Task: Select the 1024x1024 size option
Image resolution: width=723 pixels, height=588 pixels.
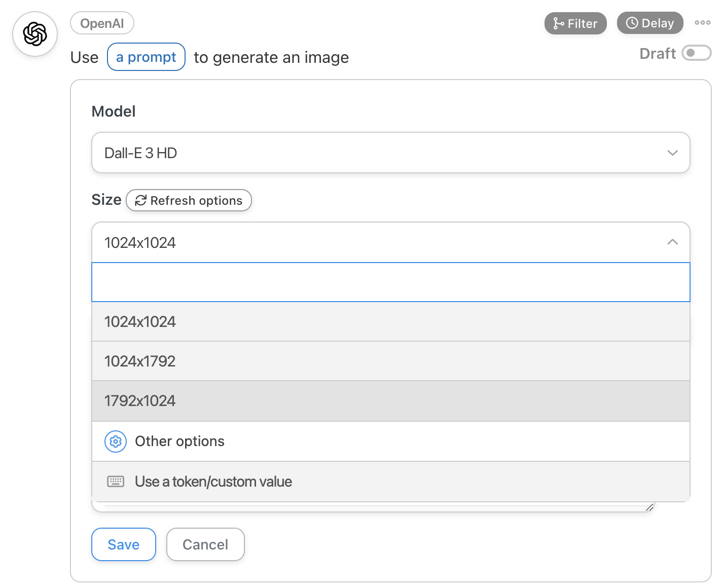Action: (391, 322)
